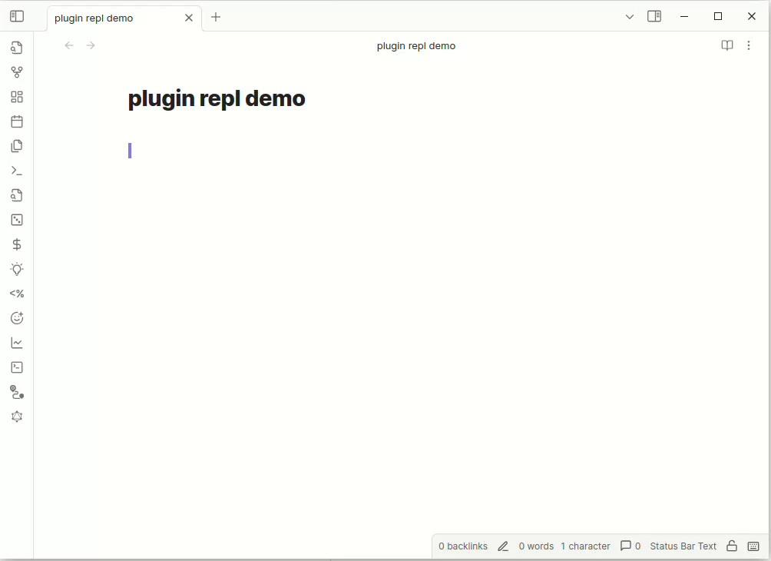This screenshot has height=561, width=771.
Task: Click '1 character' in status bar
Action: (x=585, y=546)
